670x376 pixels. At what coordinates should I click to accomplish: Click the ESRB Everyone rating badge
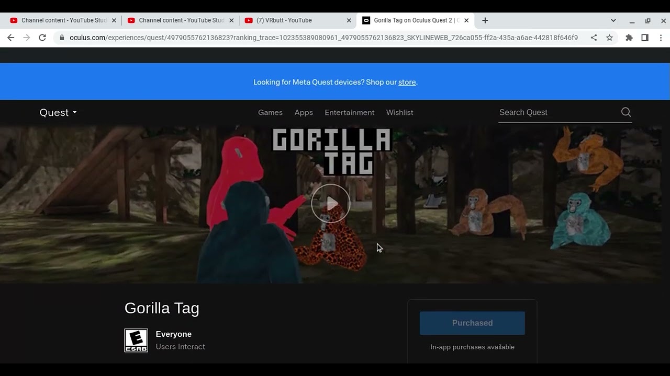(x=136, y=340)
